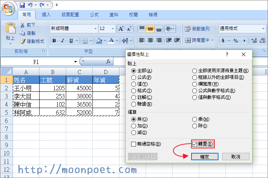Expand the font size dropdown
This screenshot has width=268, height=178.
pyautogui.click(x=112, y=28)
